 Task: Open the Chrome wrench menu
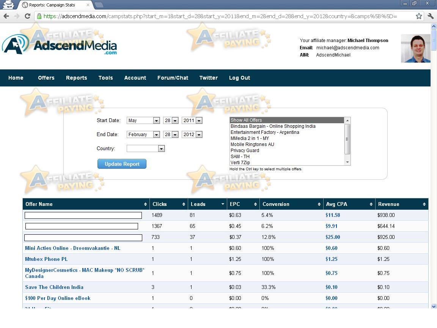pos(430,16)
